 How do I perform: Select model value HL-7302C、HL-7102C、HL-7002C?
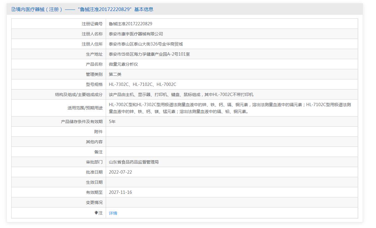point(143,84)
